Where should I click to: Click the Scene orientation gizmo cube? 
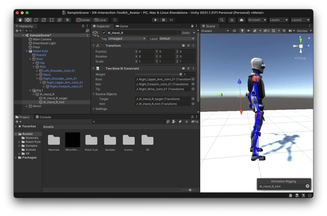click(301, 46)
